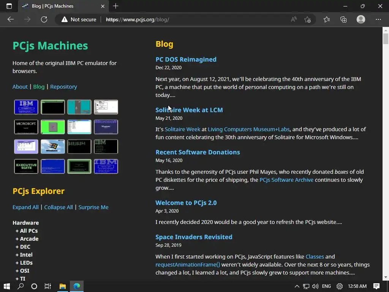Open the Recent Software Donations post

pyautogui.click(x=198, y=152)
